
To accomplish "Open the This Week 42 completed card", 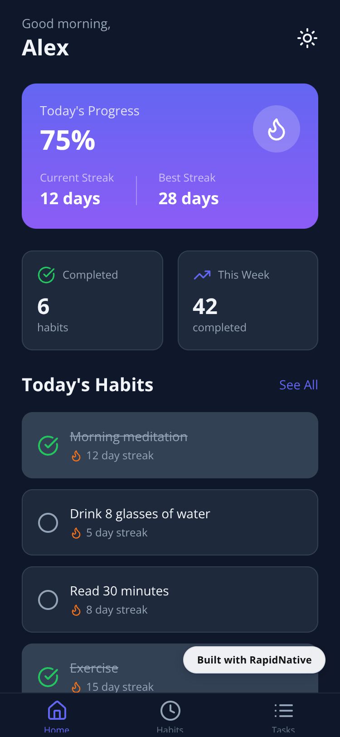I will click(248, 300).
